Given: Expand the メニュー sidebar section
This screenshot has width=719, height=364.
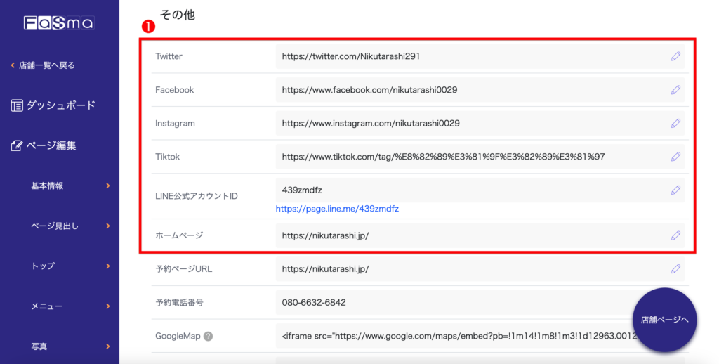Looking at the screenshot, I should [107, 306].
